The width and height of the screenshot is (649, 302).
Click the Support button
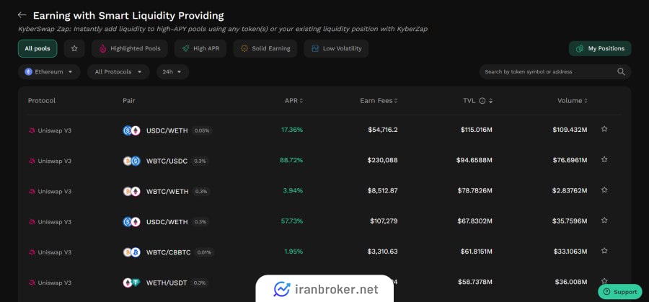coord(619,292)
